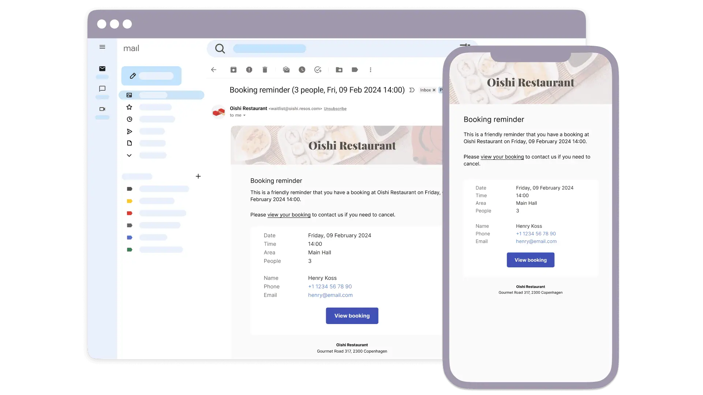Click the archive icon in toolbar

(233, 69)
